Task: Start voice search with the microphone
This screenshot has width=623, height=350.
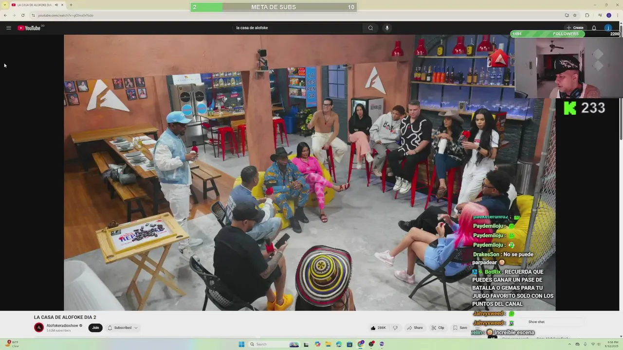Action: tap(387, 28)
